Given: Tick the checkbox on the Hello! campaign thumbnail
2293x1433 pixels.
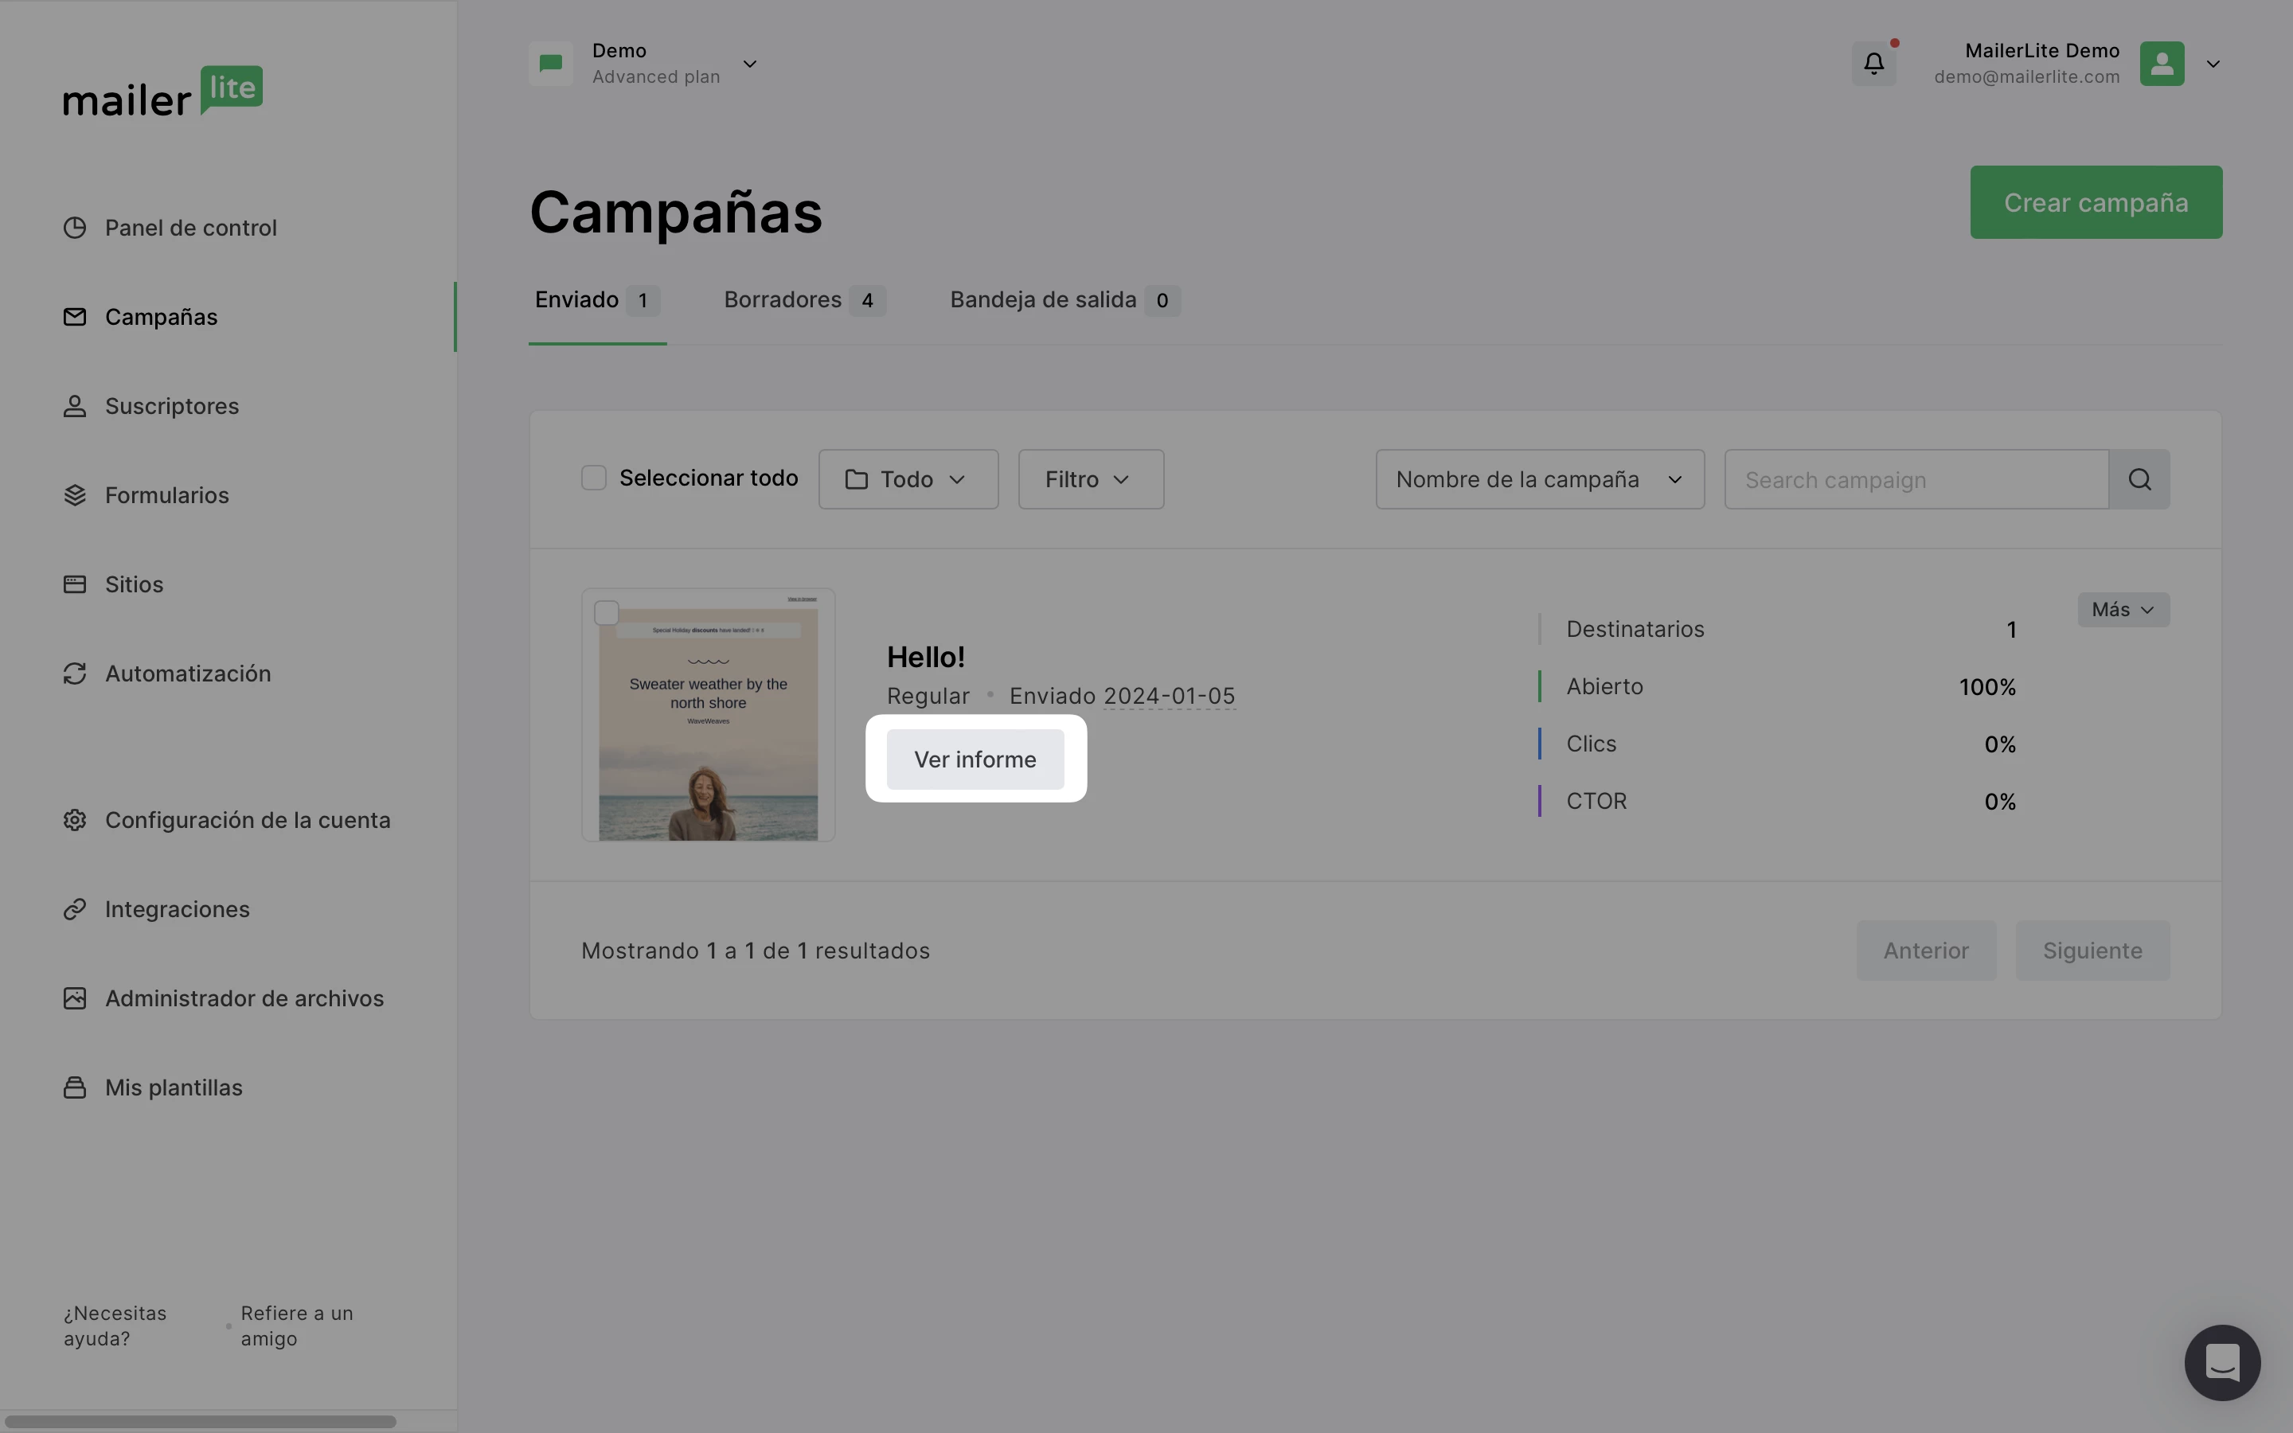Looking at the screenshot, I should (x=607, y=613).
